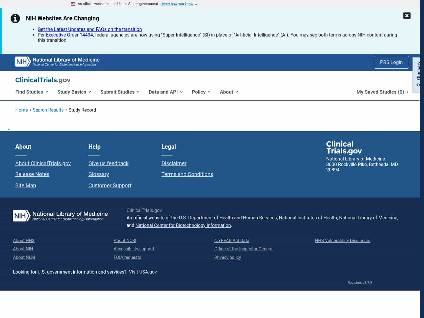424x318 pixels.
Task: Open My Saved Studies (0)
Action: pyautogui.click(x=382, y=92)
